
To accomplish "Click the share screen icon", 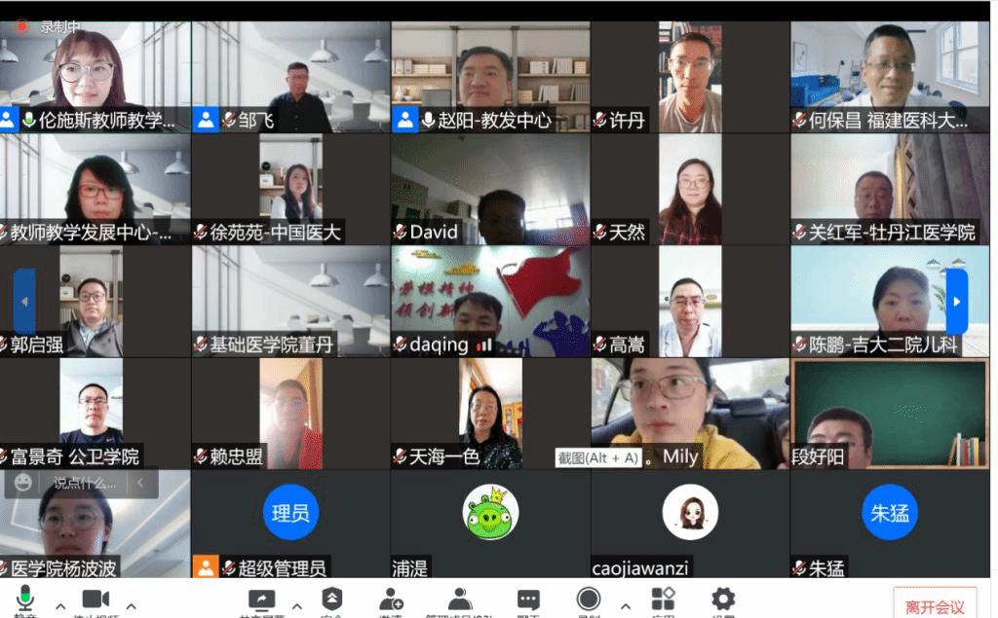I will click(262, 600).
